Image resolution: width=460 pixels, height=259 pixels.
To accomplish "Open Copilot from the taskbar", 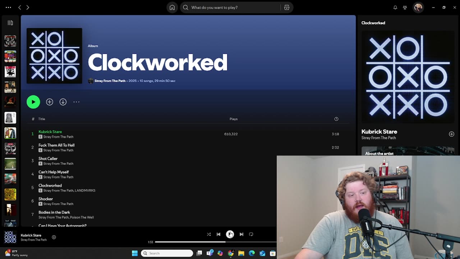I will [220, 253].
